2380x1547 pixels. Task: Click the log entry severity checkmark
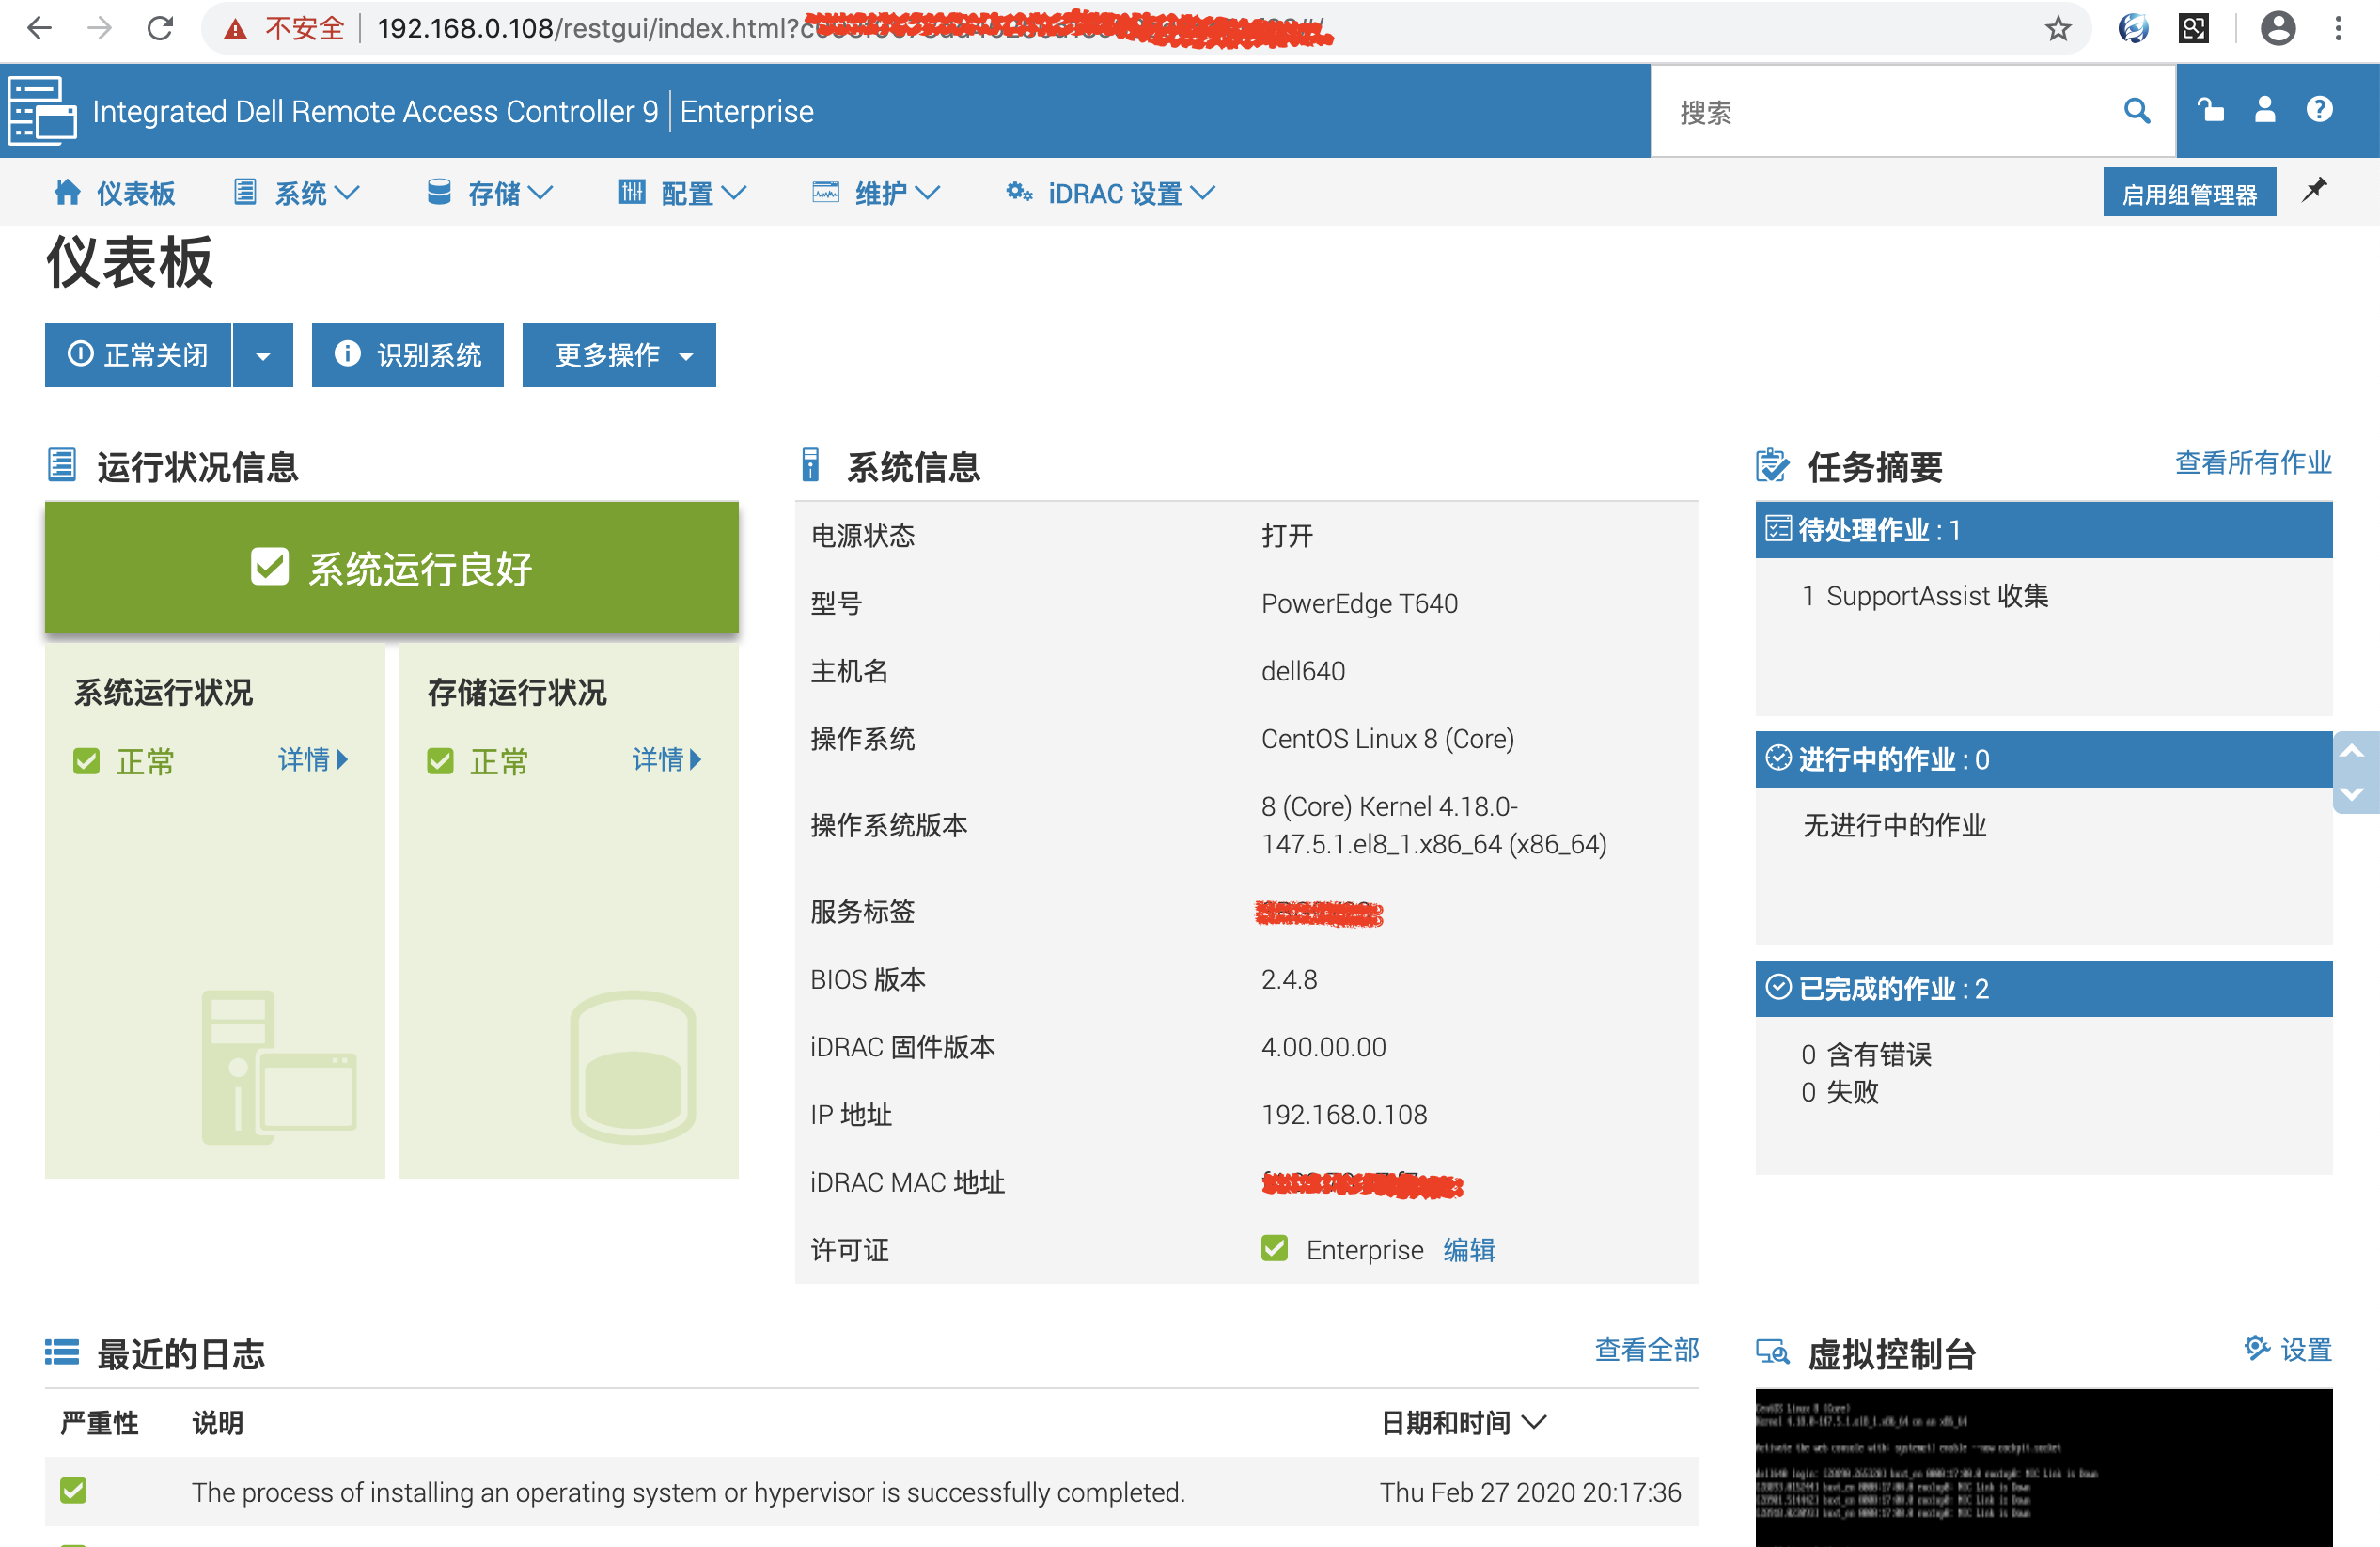click(x=73, y=1490)
